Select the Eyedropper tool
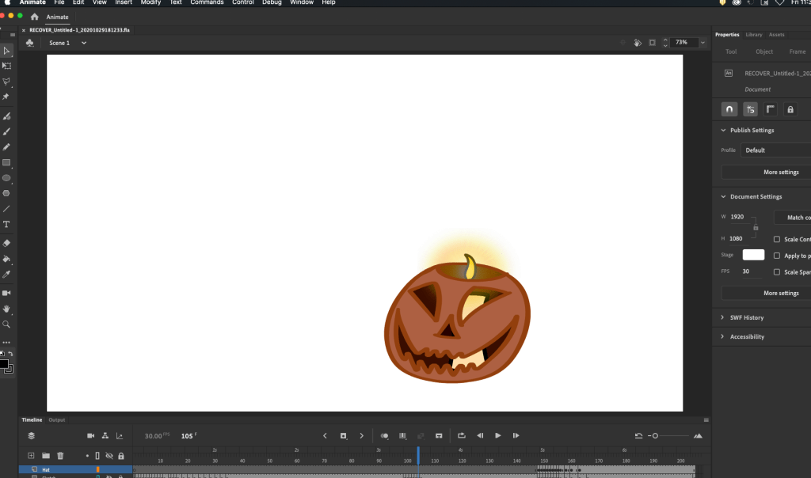 [x=6, y=275]
